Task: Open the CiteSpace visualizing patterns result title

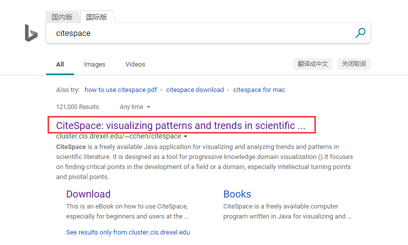Action: [x=180, y=125]
